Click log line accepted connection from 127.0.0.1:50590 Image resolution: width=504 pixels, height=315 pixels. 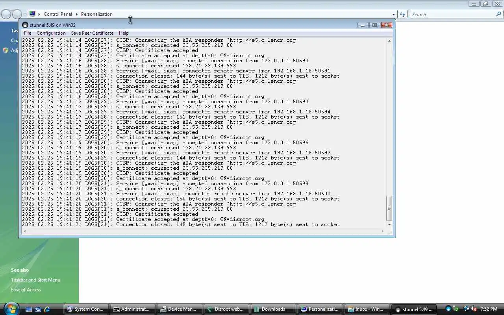coord(165,61)
